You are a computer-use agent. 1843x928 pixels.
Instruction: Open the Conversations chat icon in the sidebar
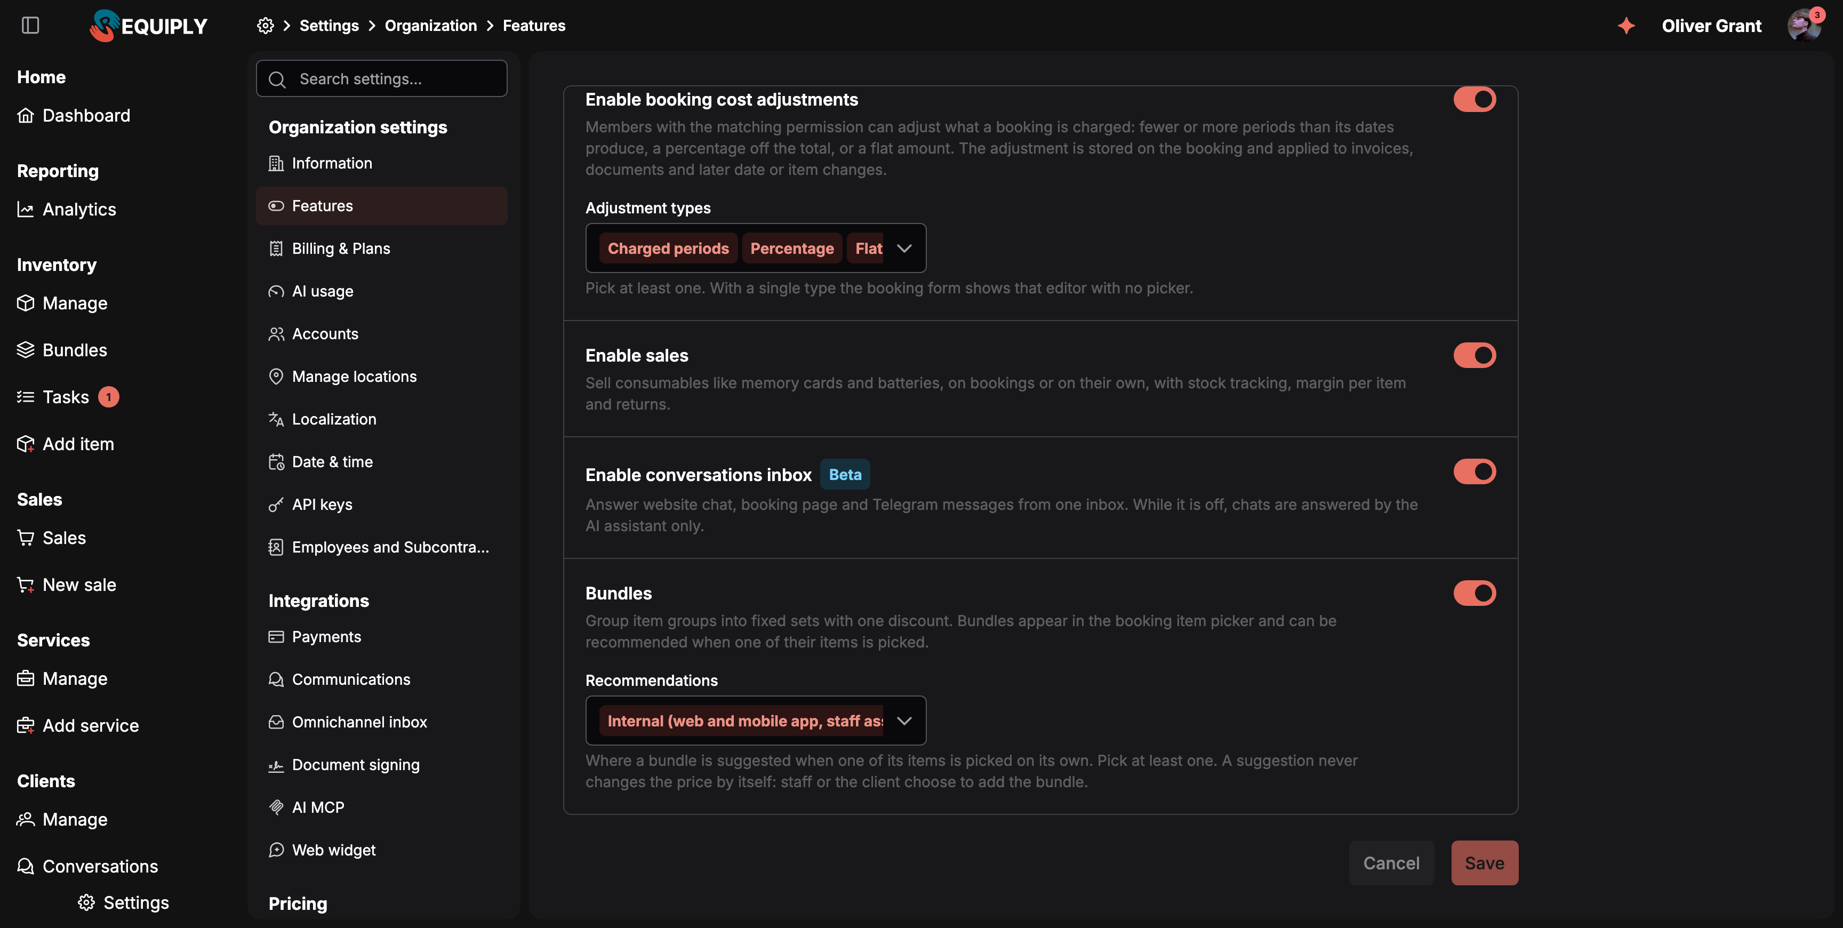pyautogui.click(x=26, y=867)
